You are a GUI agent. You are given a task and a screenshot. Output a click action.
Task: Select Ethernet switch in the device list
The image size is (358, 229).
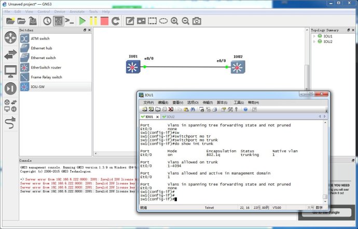point(56,58)
